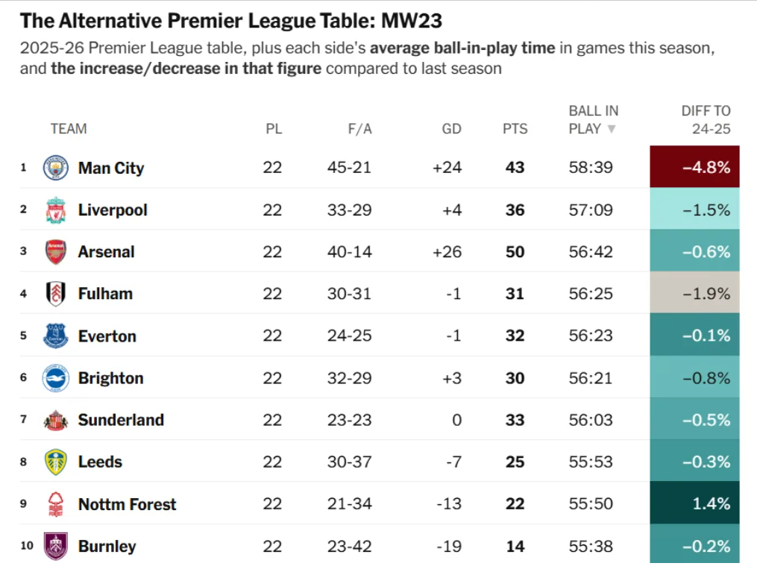Click the Everton club crest
757x569 pixels.
[55, 336]
